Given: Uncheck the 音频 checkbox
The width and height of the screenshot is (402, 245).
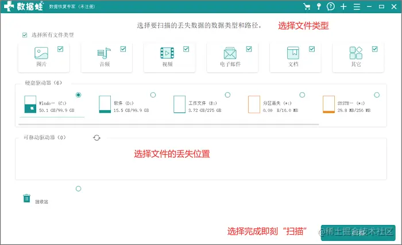Looking at the screenshot, I should point(123,49).
